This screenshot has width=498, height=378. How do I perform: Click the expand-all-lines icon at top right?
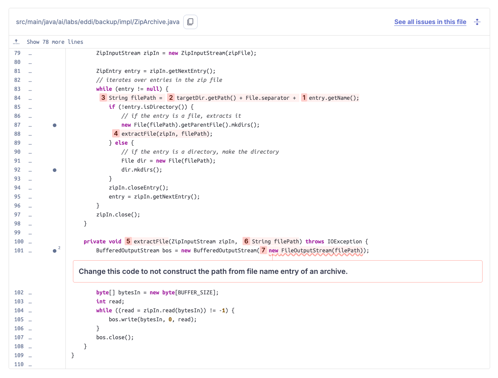pos(477,22)
